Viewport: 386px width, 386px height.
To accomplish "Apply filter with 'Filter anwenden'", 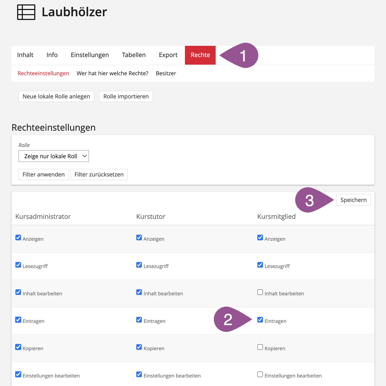I will click(44, 175).
